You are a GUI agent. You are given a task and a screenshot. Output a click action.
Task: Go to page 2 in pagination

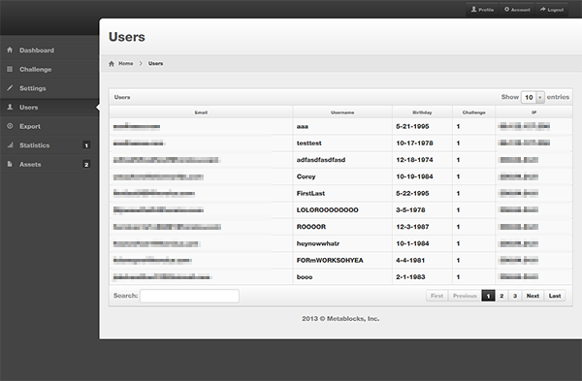click(501, 296)
